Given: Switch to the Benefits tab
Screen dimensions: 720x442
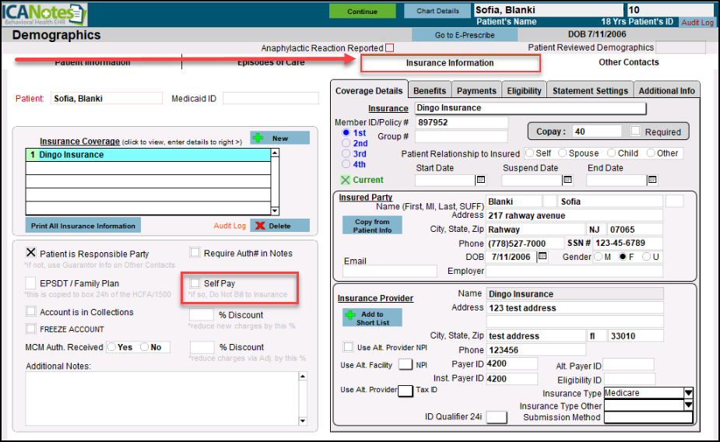Looking at the screenshot, I should 430,91.
